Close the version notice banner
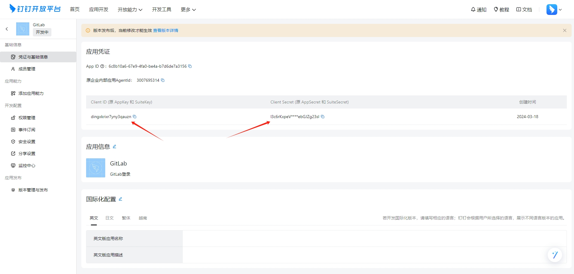Image resolution: width=574 pixels, height=274 pixels. pos(565,30)
